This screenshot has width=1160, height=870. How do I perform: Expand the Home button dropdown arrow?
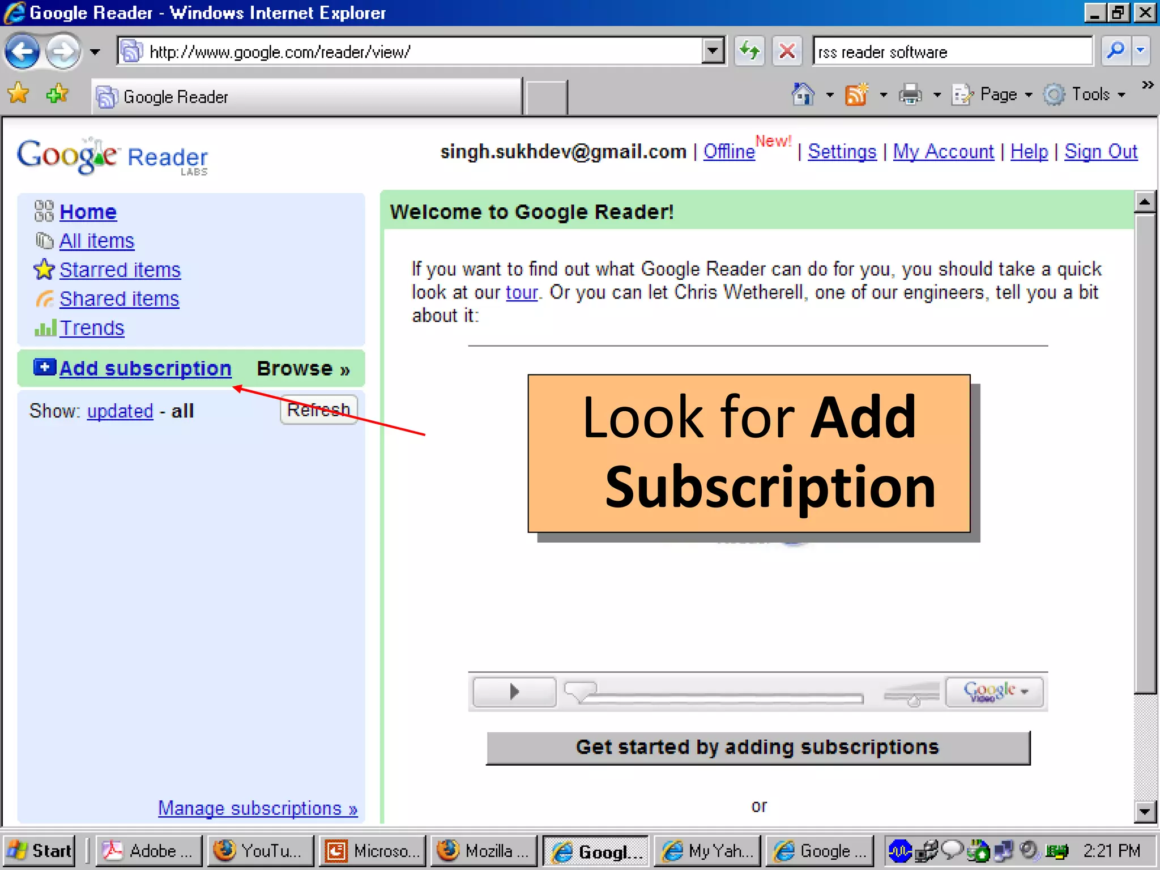pos(830,95)
